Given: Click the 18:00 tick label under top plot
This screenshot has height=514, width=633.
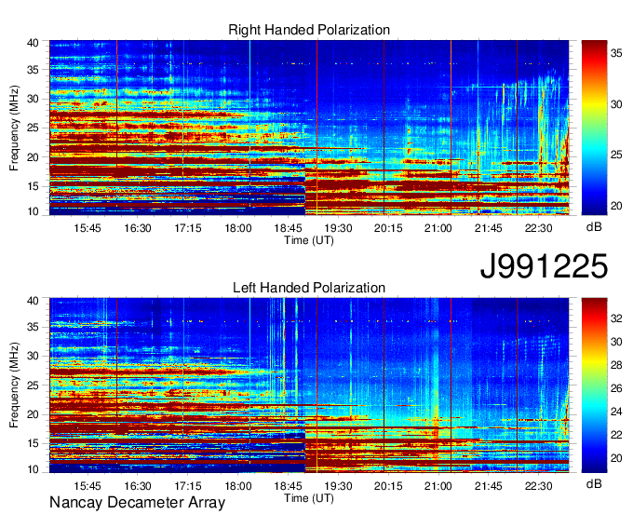Looking at the screenshot, I should [238, 228].
